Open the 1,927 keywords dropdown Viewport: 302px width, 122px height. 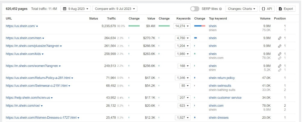coord(182,117)
